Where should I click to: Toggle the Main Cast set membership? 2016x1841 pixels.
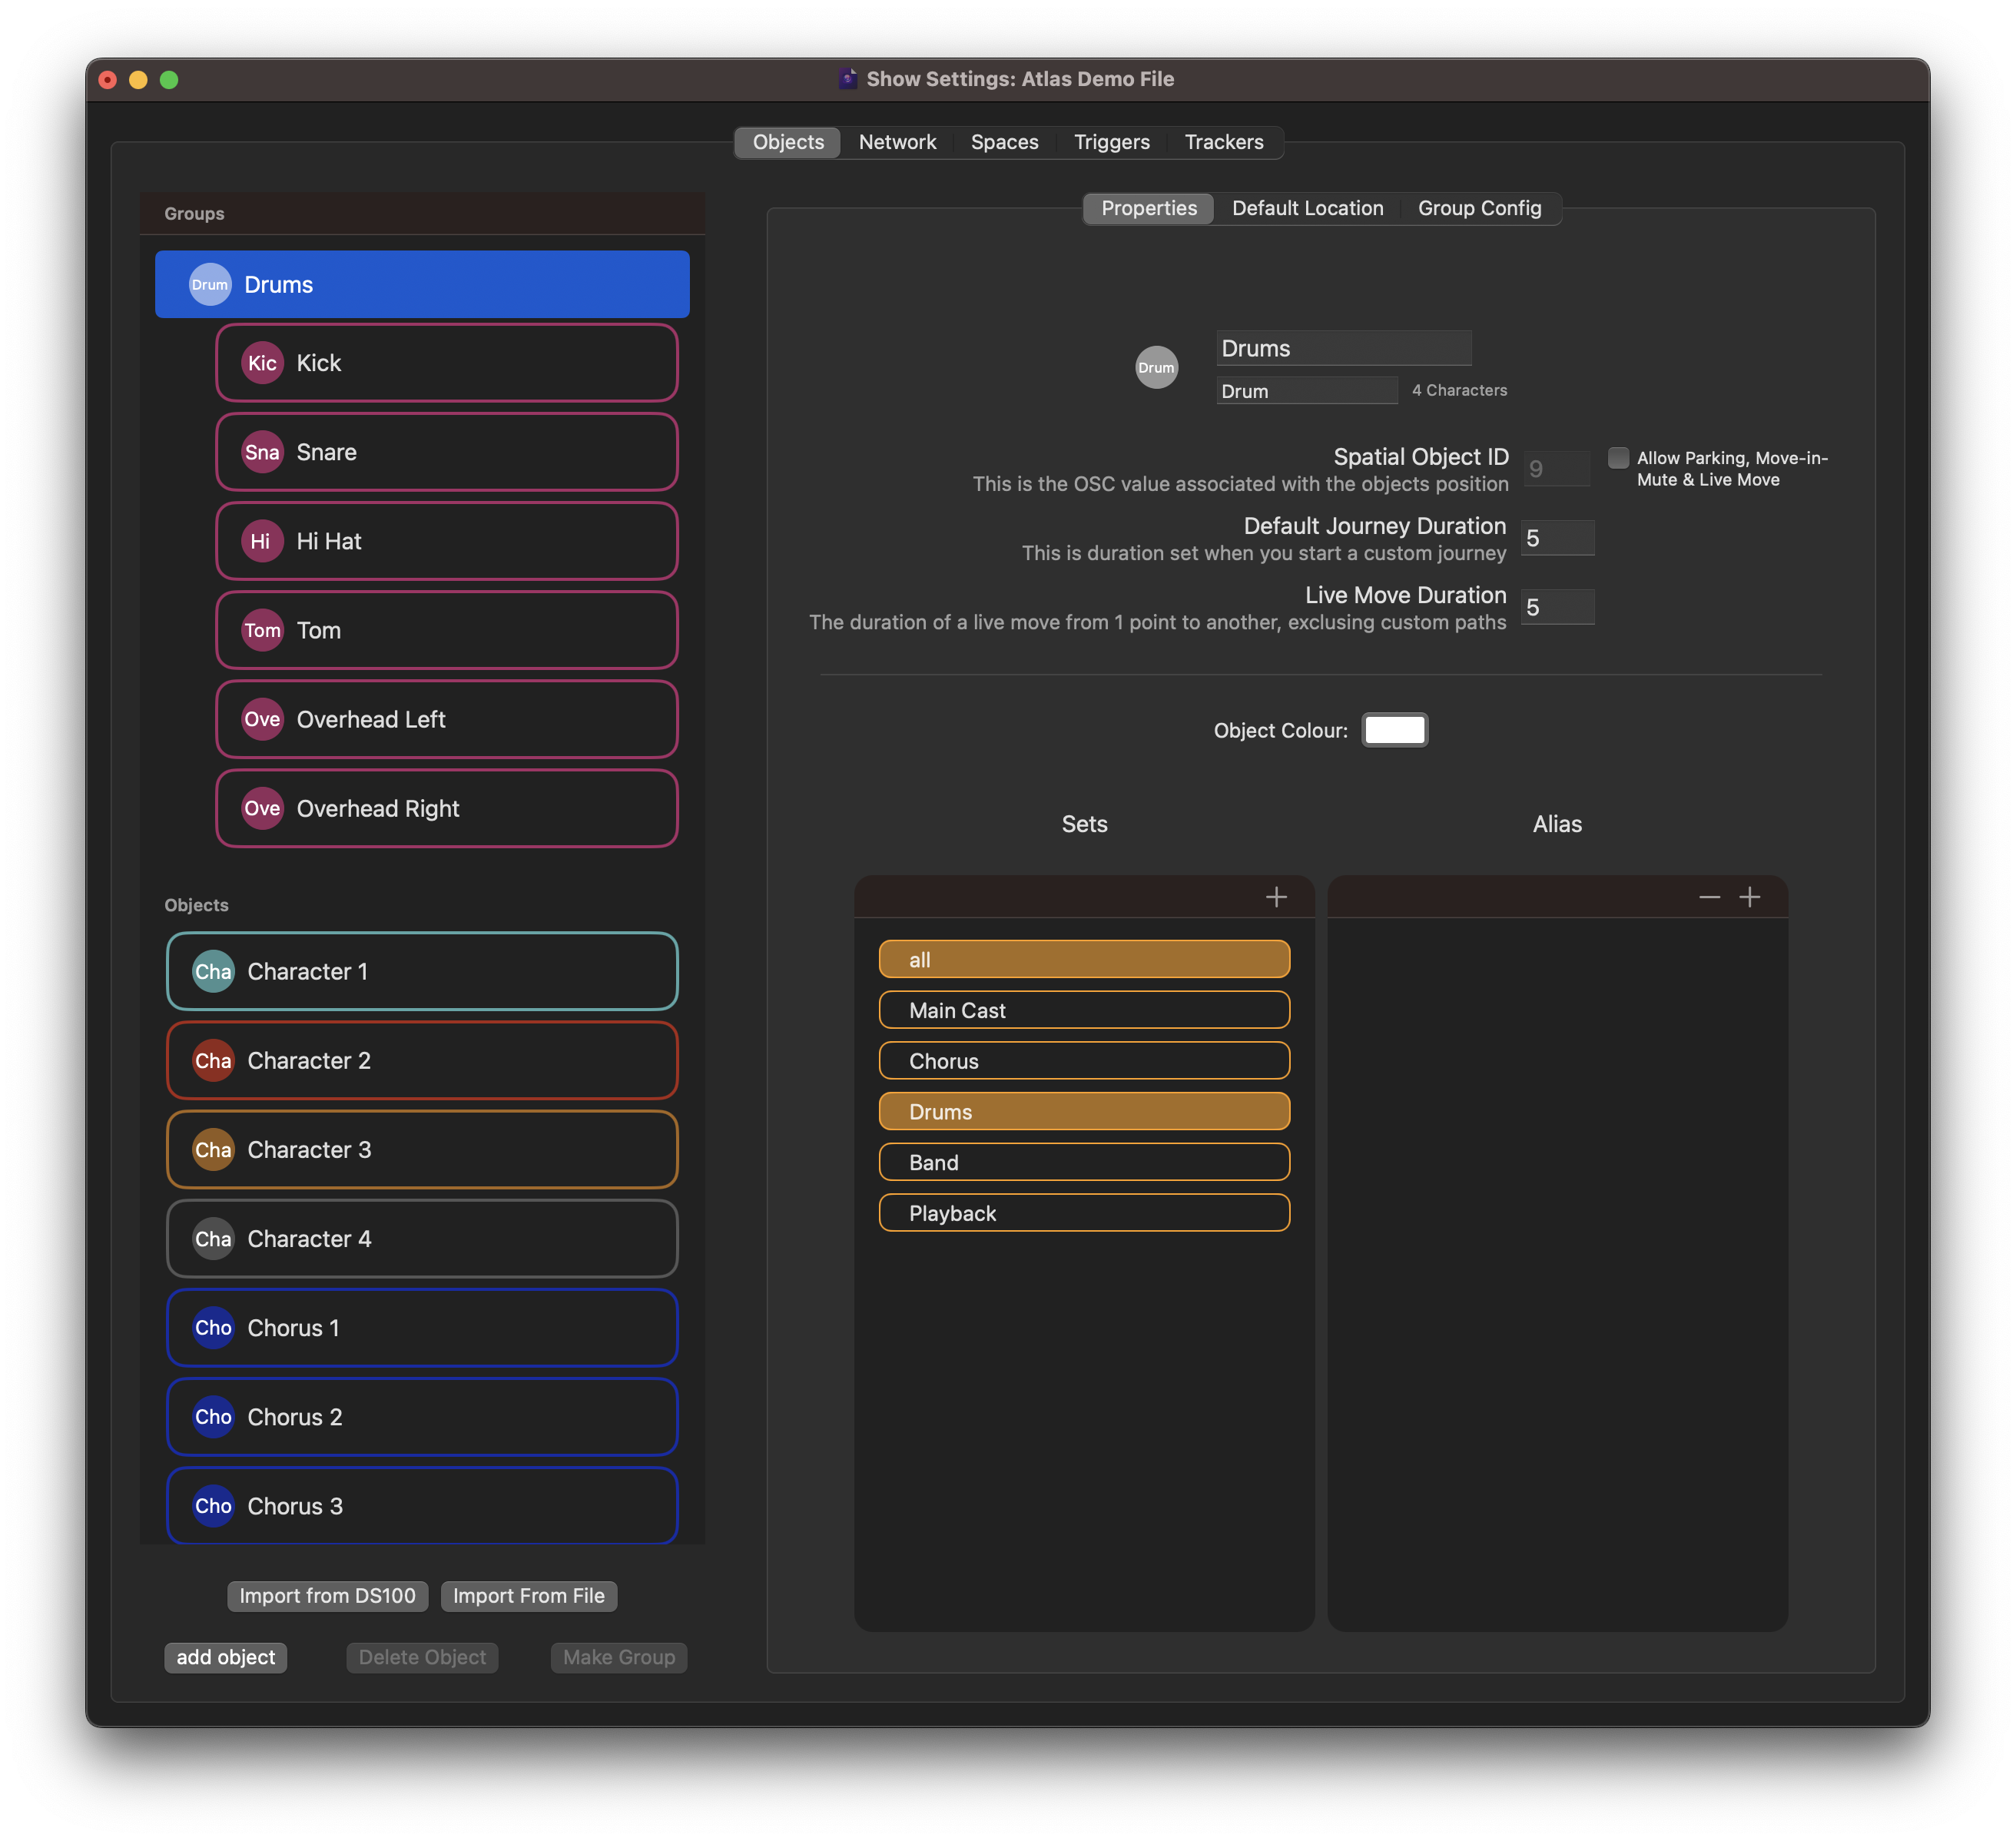coord(1084,1010)
